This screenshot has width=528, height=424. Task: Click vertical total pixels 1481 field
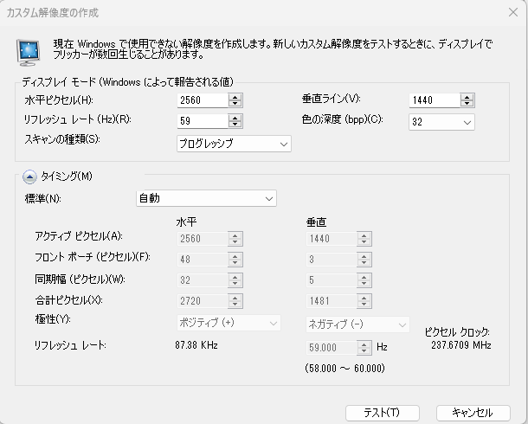point(332,301)
